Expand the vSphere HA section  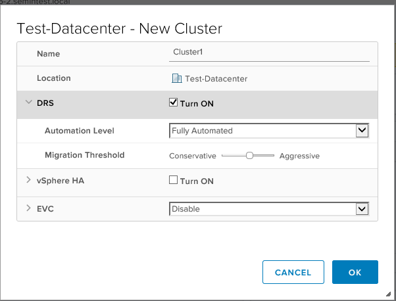tap(28, 181)
